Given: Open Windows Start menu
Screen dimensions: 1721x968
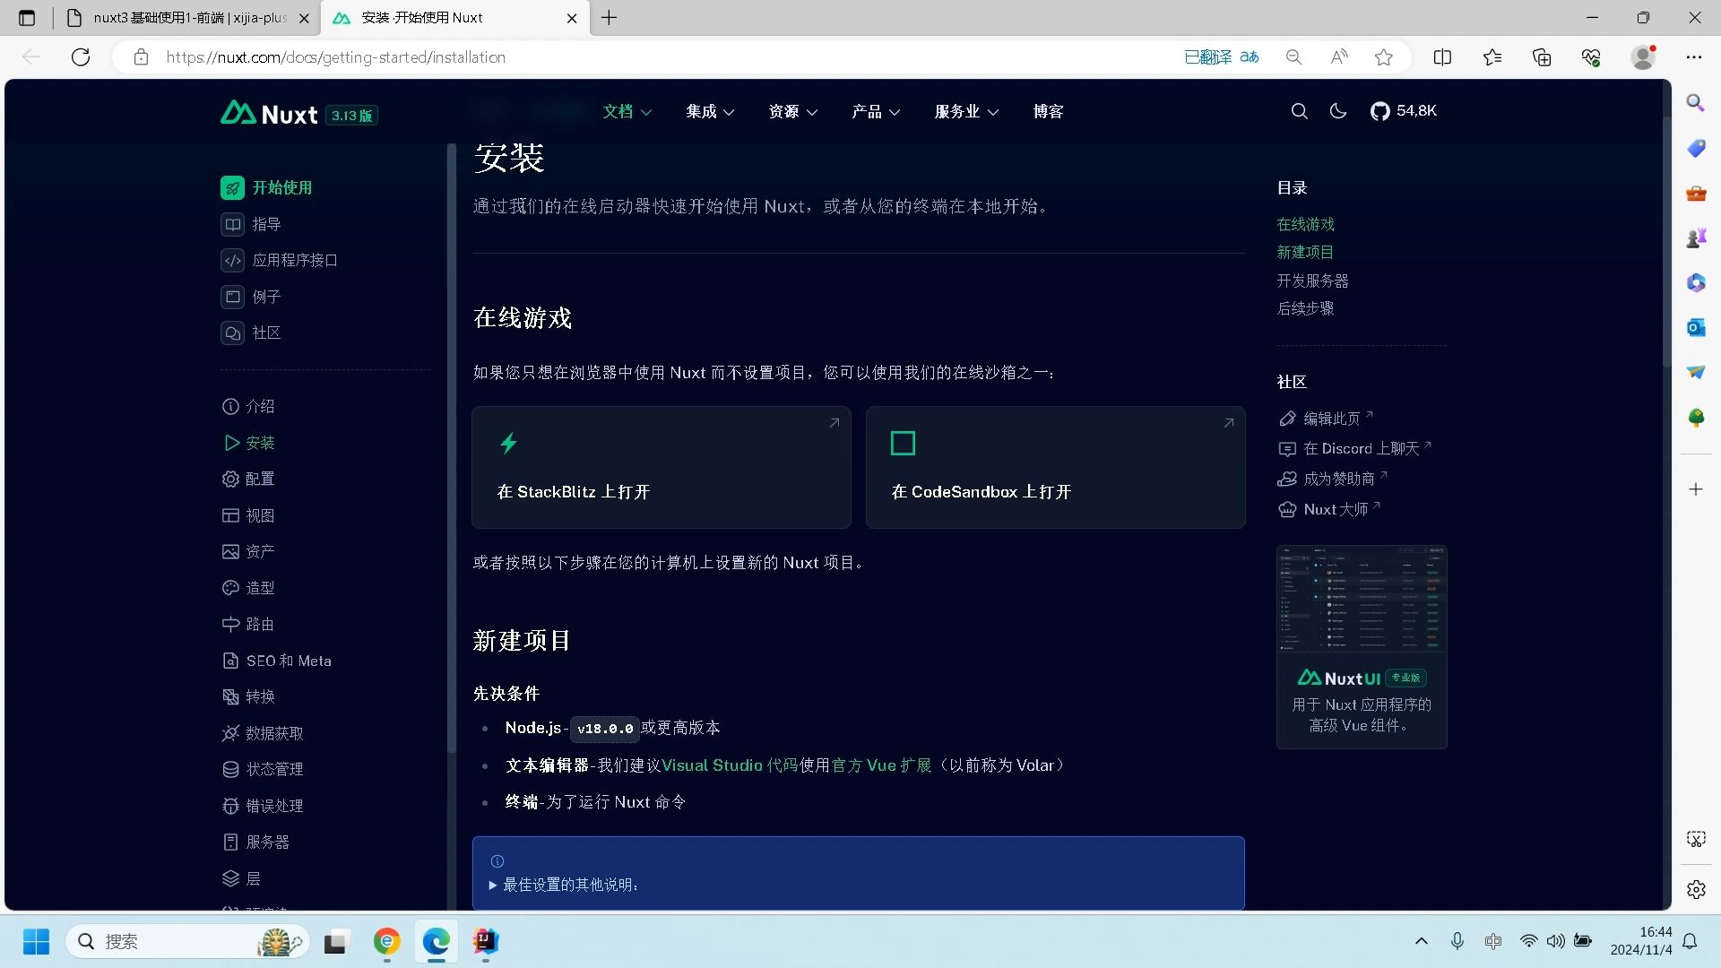Looking at the screenshot, I should tap(36, 942).
